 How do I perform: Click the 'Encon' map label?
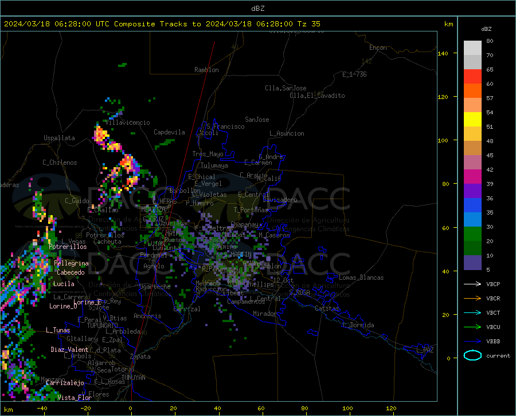(x=378, y=47)
